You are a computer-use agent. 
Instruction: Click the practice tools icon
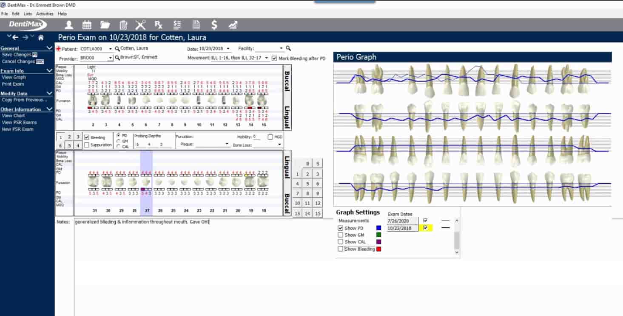point(140,25)
